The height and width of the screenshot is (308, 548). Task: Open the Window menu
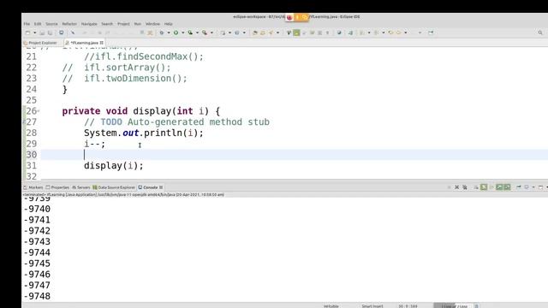152,24
